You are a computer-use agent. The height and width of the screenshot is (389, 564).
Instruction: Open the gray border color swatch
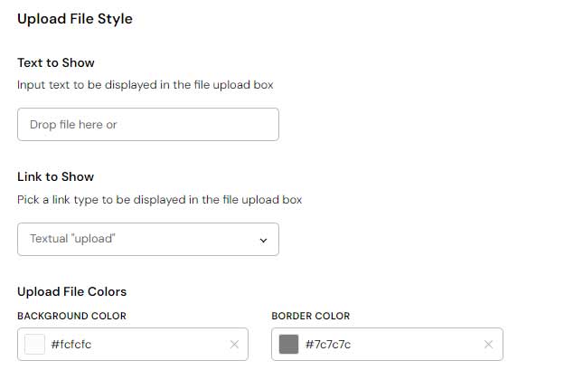pyautogui.click(x=288, y=345)
